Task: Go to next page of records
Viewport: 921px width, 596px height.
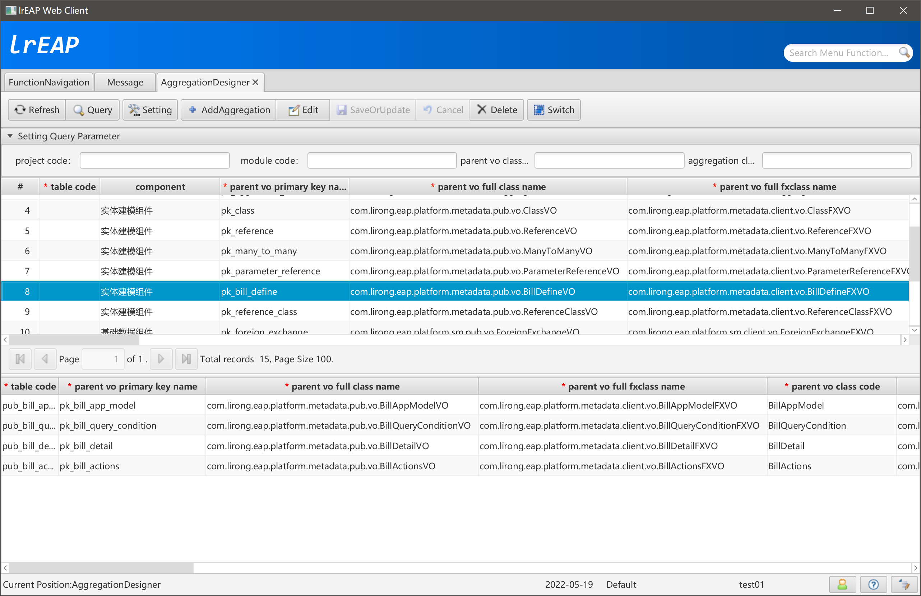Action: 161,359
